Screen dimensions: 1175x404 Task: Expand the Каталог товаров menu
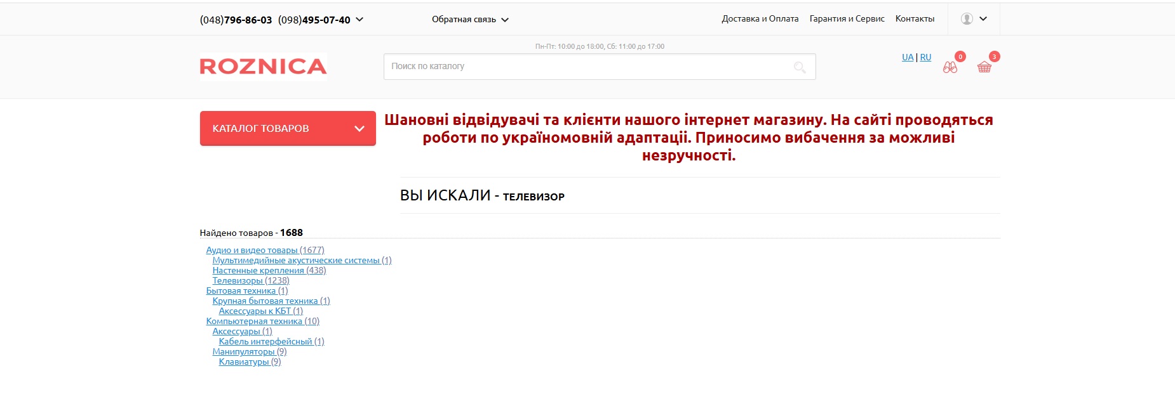[288, 129]
